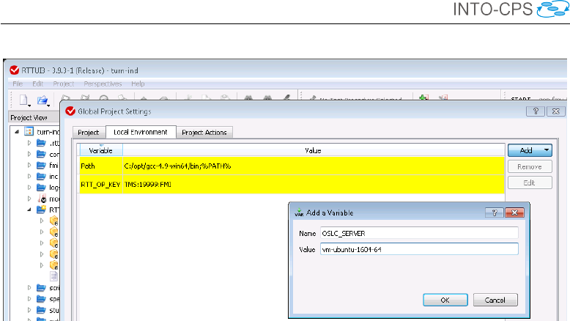Click the Add button
The image size is (570, 321).
click(x=525, y=150)
